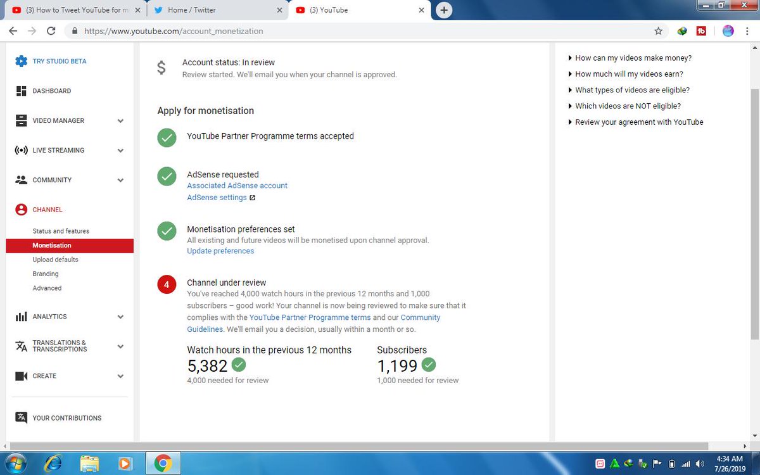This screenshot has height=475, width=760.
Task: Expand the Video Manager section
Action: pyautogui.click(x=120, y=121)
